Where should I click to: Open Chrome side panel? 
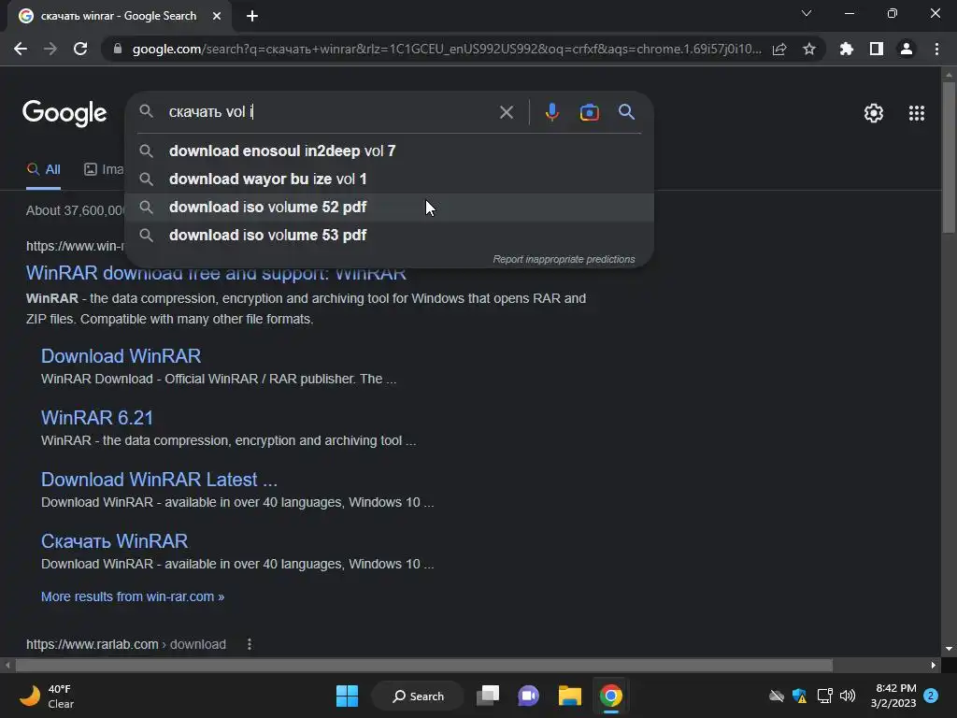(877, 49)
